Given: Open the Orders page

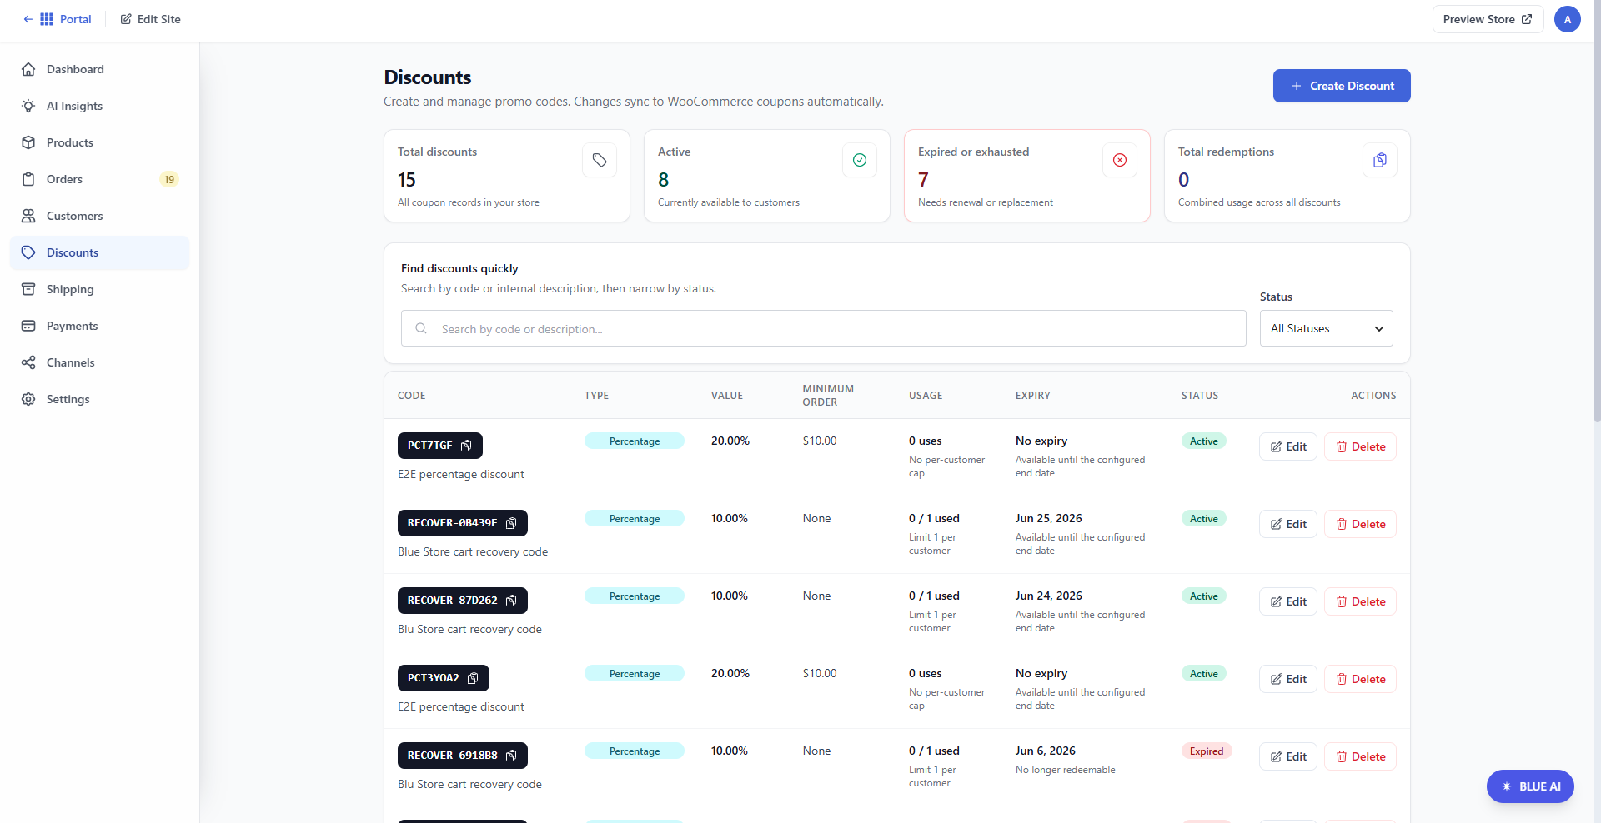Looking at the screenshot, I should [100, 179].
